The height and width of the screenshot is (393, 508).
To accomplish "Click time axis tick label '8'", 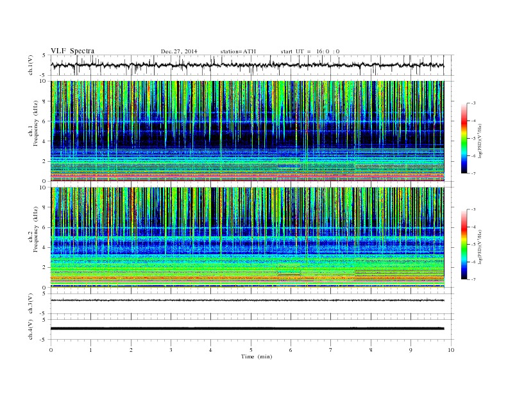I will point(371,350).
